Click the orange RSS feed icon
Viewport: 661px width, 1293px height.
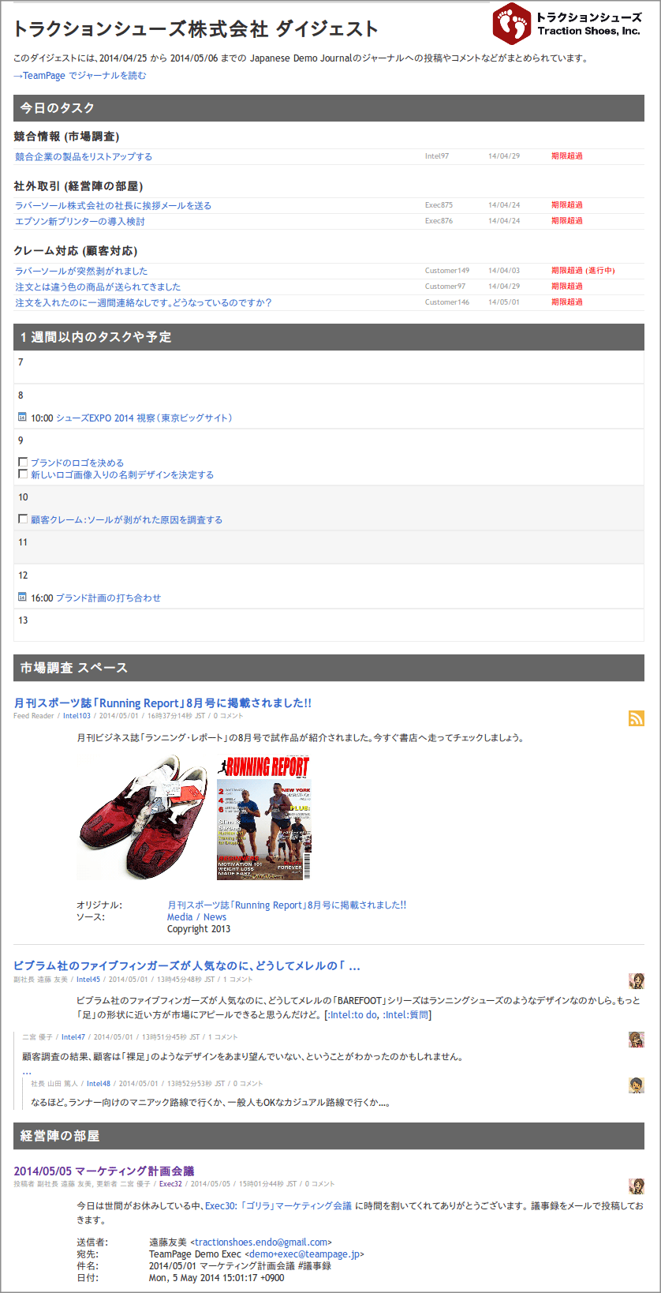coord(636,718)
